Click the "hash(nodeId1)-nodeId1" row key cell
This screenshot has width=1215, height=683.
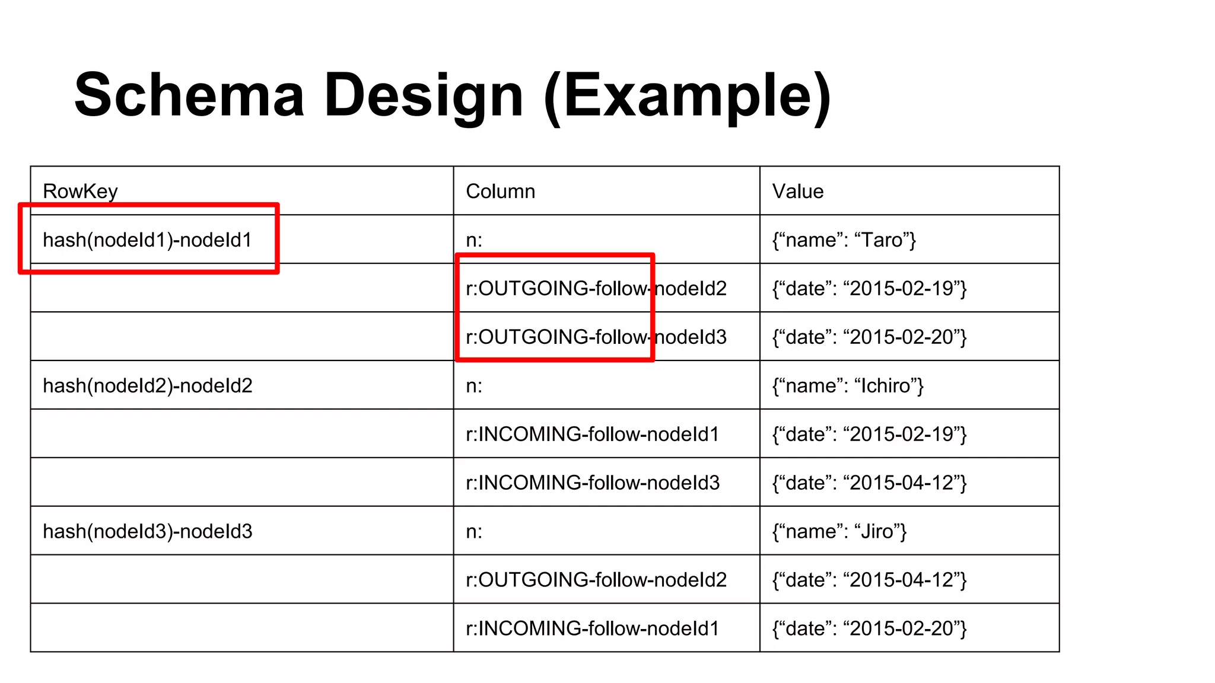pyautogui.click(x=242, y=240)
